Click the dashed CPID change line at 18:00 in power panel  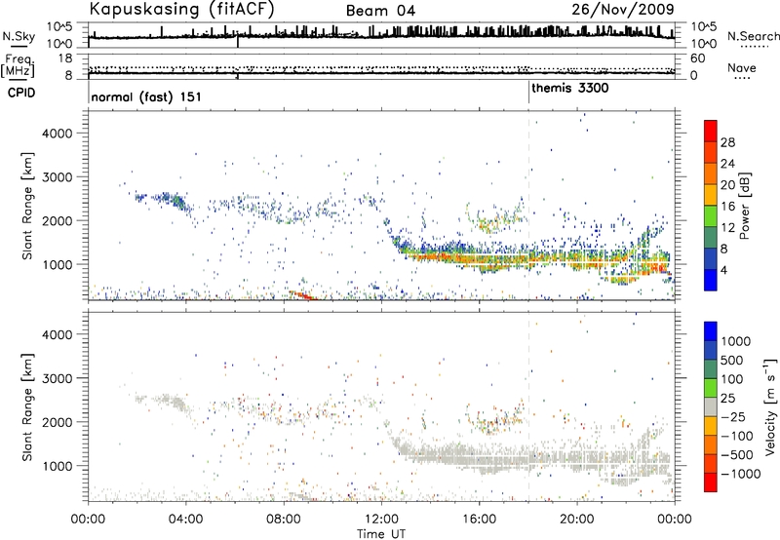(528, 206)
